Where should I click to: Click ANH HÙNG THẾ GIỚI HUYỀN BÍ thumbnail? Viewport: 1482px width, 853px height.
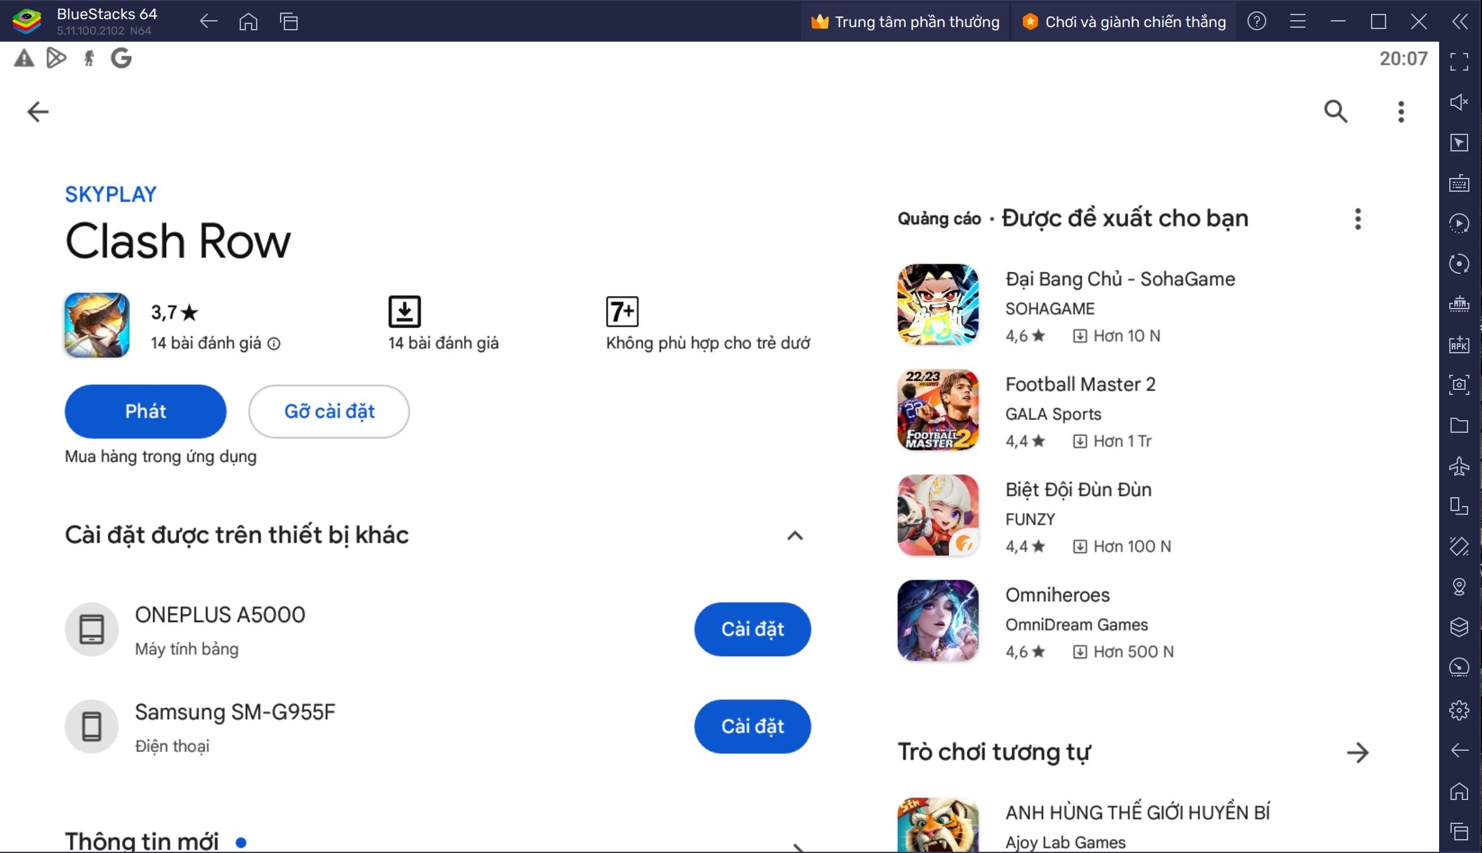(x=938, y=823)
